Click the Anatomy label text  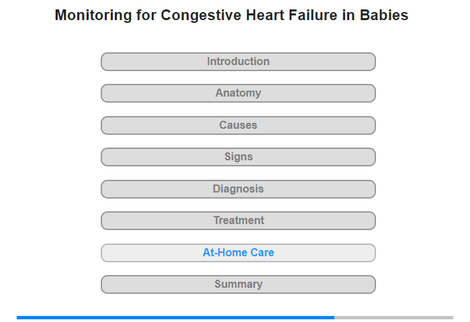(x=238, y=93)
